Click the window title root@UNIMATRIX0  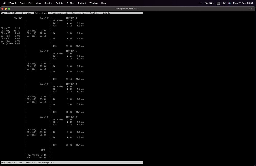click(127, 9)
